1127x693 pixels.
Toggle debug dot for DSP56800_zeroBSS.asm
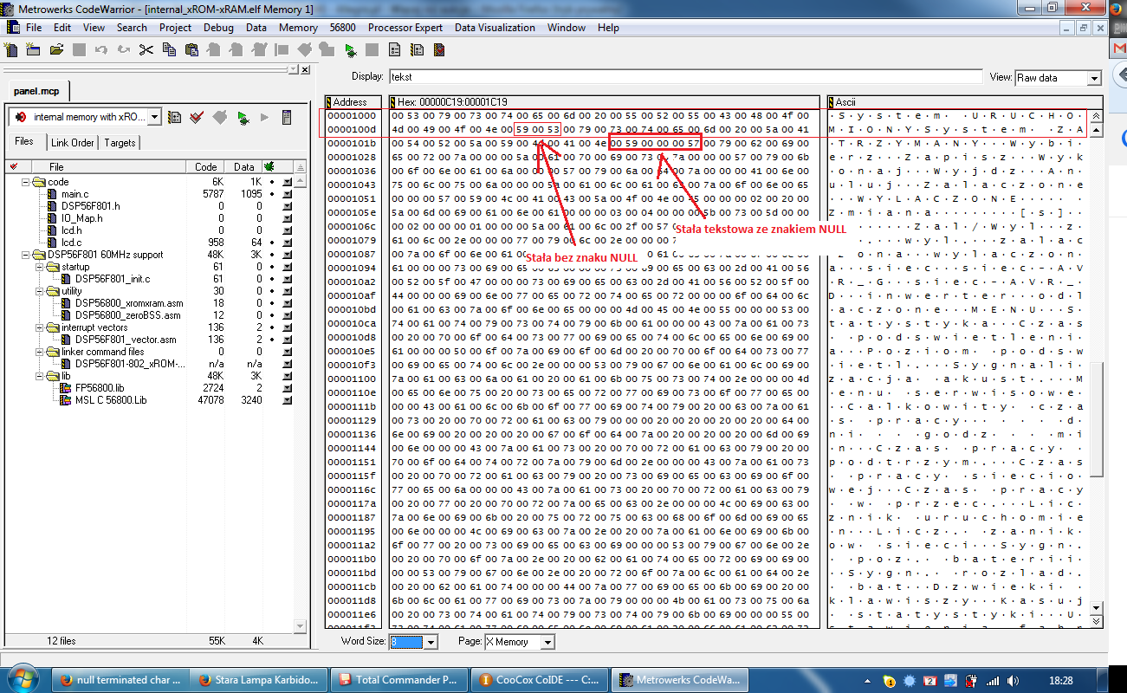point(271,315)
